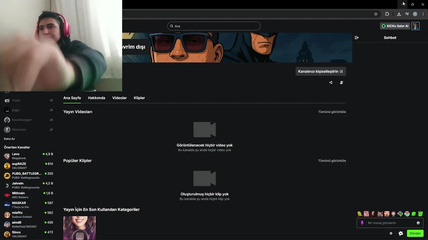Open recommended channel aimdll
428x240 pixels.
[x=28, y=224]
